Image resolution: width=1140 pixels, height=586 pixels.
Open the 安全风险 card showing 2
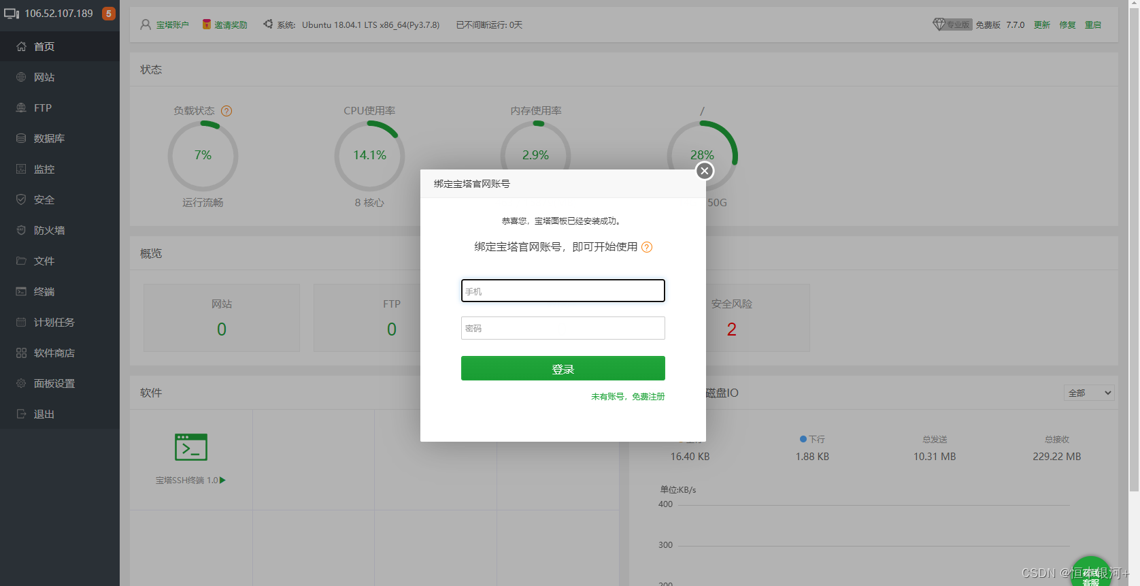click(x=732, y=318)
